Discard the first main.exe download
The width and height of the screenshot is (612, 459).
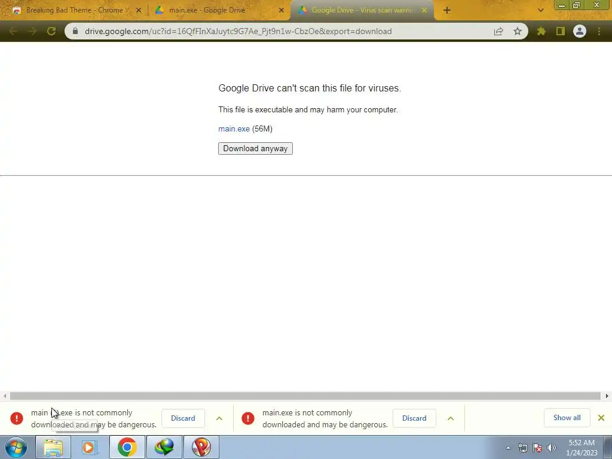coord(183,418)
